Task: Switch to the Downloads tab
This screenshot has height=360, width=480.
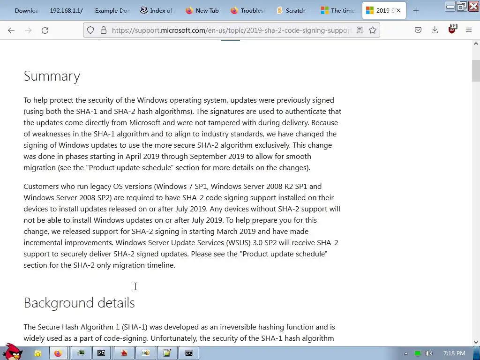Action: (x=26, y=10)
